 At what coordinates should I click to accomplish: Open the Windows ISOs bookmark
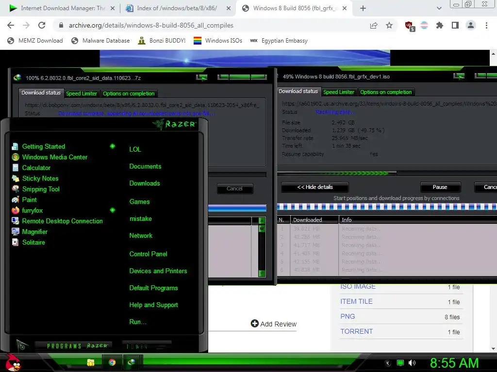tap(218, 41)
